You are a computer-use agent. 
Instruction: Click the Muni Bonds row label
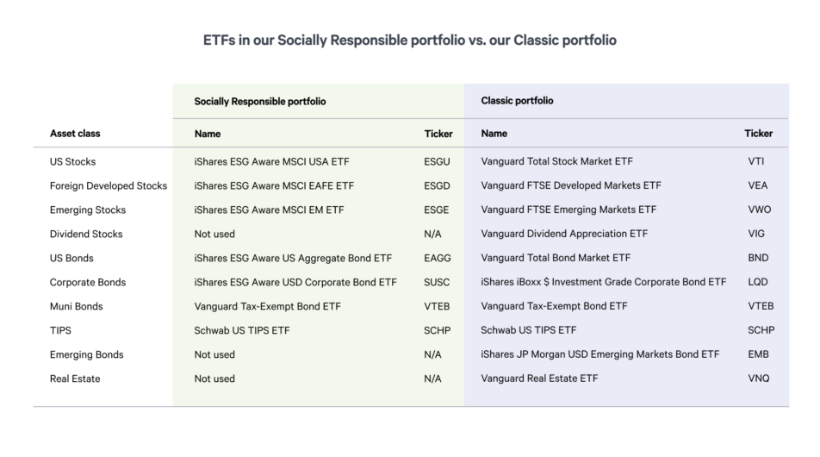click(x=76, y=306)
